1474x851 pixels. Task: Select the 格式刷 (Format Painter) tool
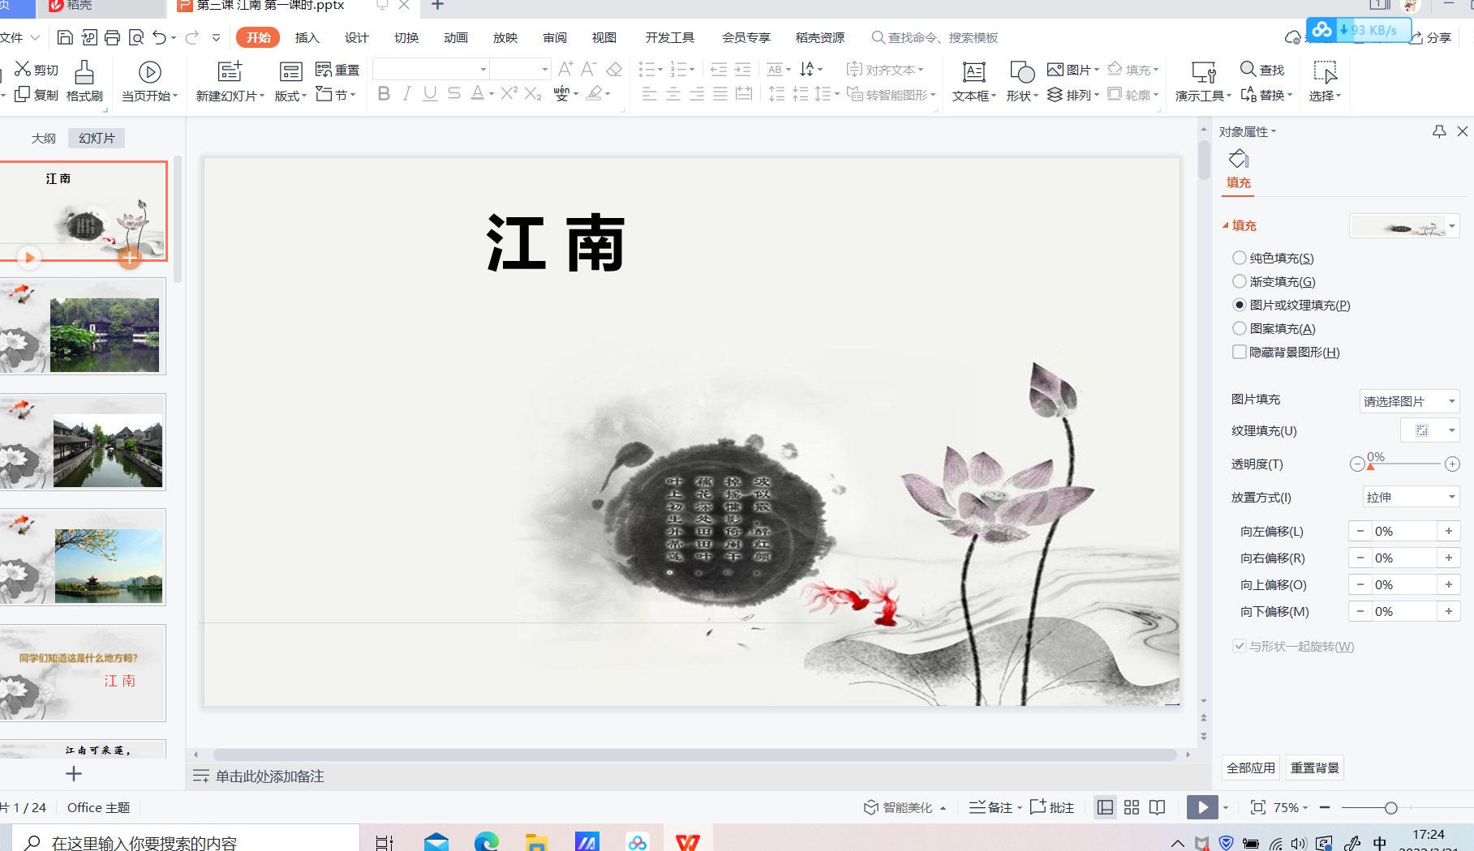pyautogui.click(x=84, y=81)
